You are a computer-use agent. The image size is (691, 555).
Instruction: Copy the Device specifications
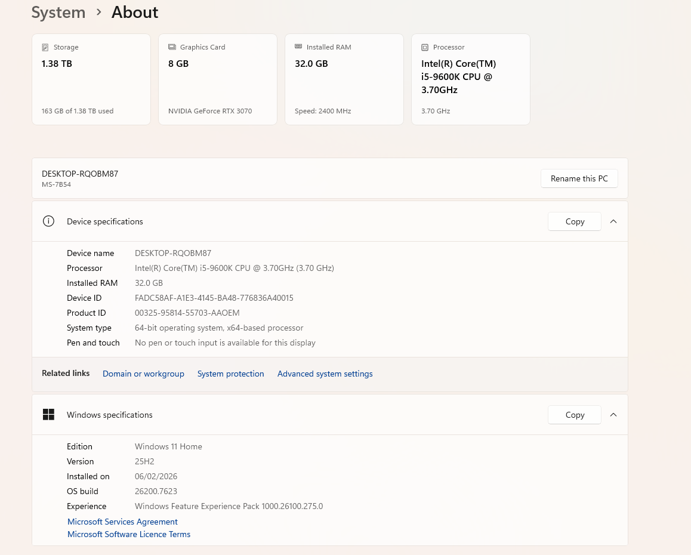click(x=575, y=221)
